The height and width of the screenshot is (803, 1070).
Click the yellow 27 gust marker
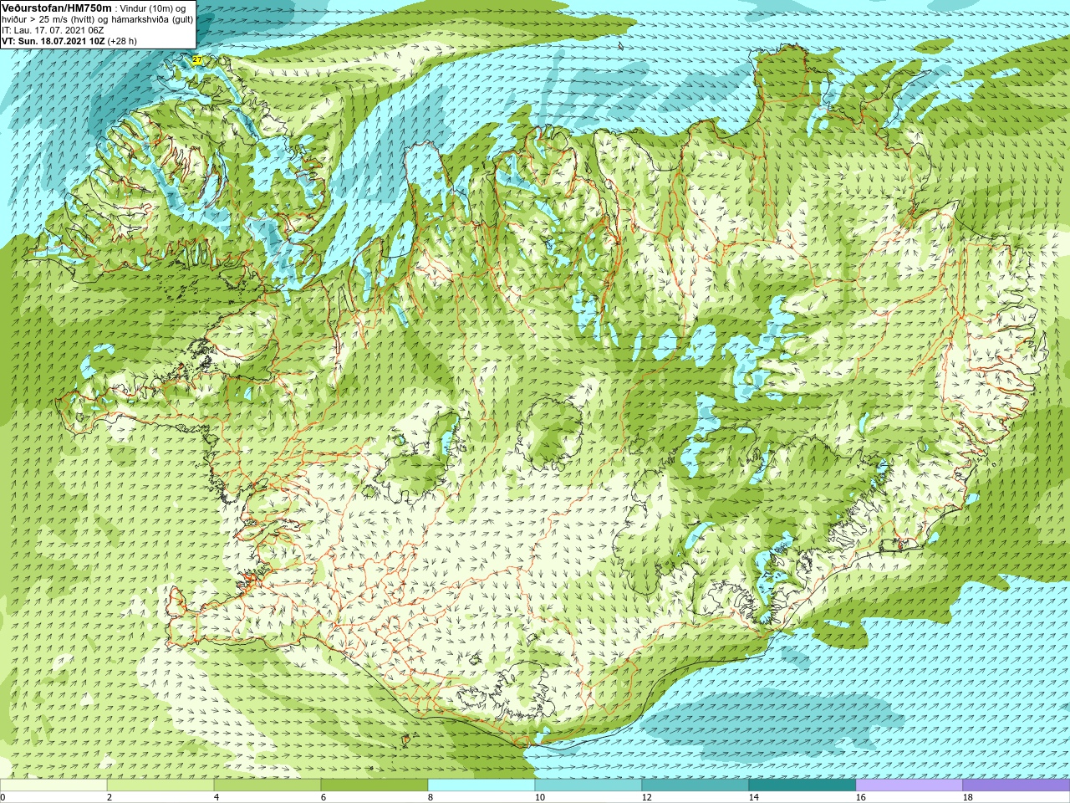[197, 60]
